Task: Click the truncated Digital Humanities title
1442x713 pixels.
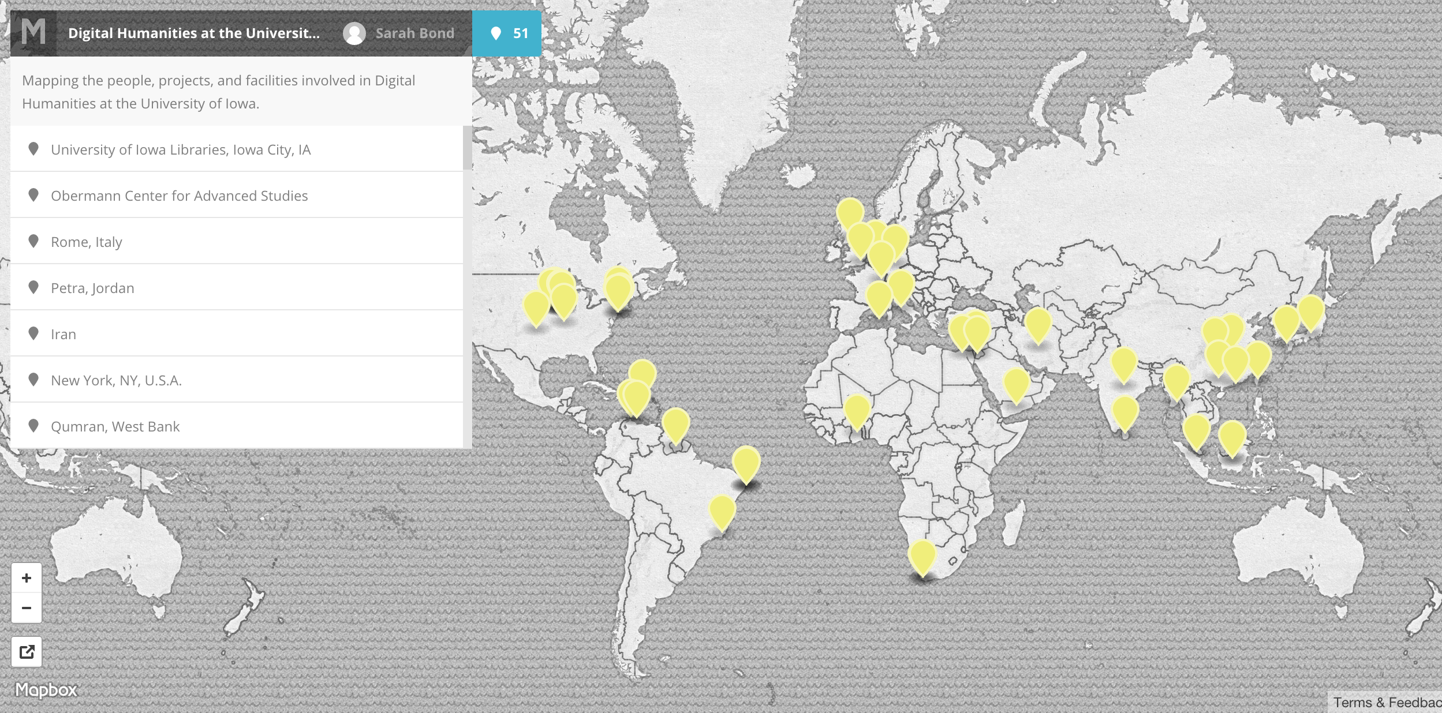Action: click(193, 33)
